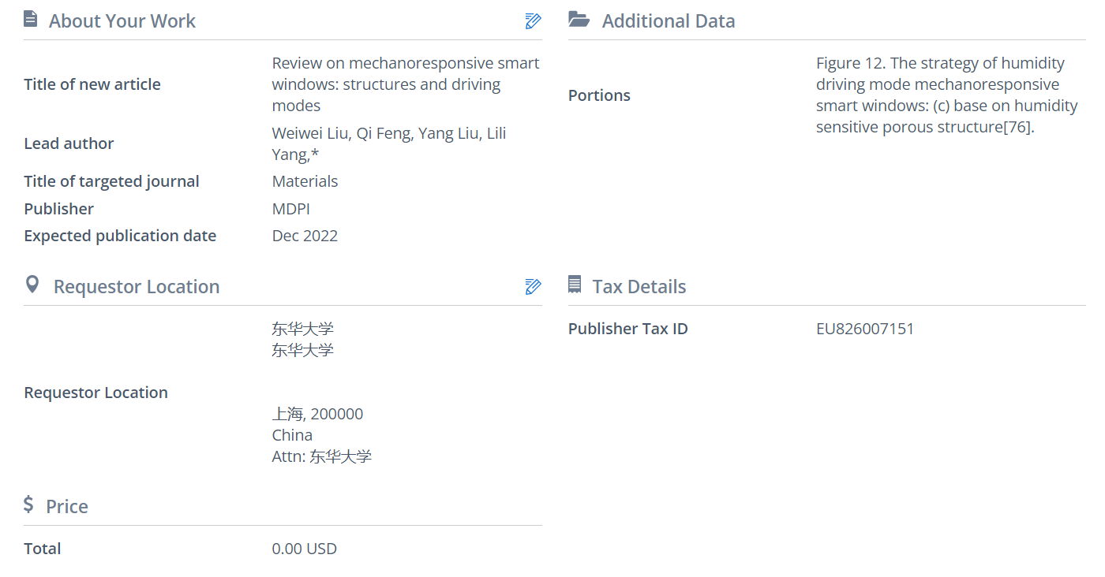This screenshot has width=1105, height=577.
Task: Click the About Your Work heading
Action: 122,21
